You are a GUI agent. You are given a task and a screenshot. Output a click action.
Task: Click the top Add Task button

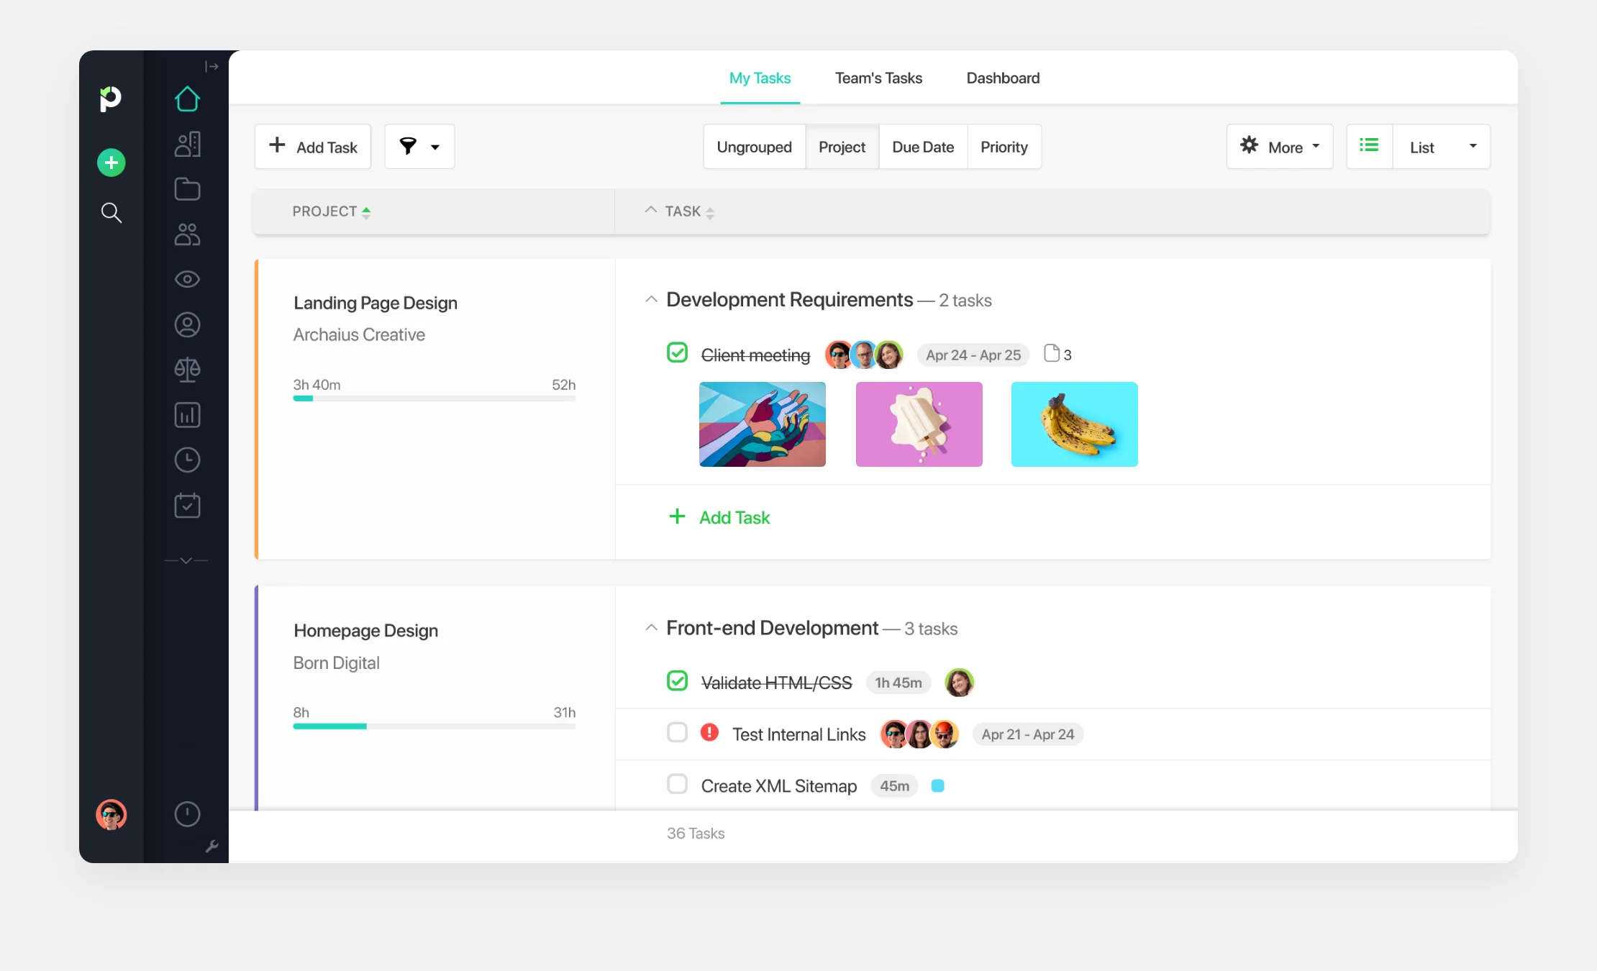[x=313, y=147]
